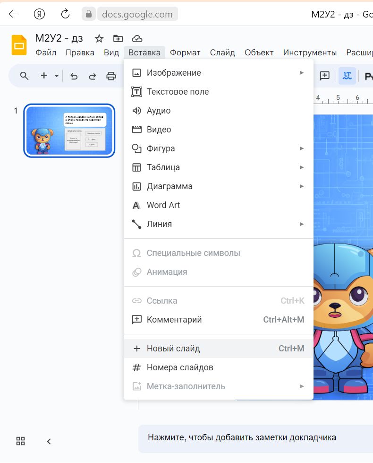373x463 pixels.
Task: Select the slide 1 thumbnail
Action: click(69, 131)
